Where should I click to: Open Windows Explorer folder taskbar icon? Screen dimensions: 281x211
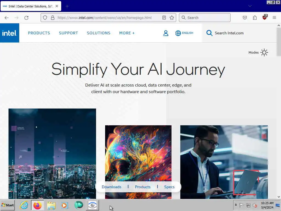51,205
